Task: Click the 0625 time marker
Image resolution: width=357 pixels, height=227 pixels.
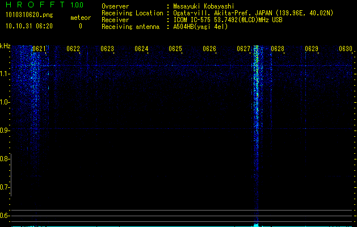Action: click(x=175, y=49)
